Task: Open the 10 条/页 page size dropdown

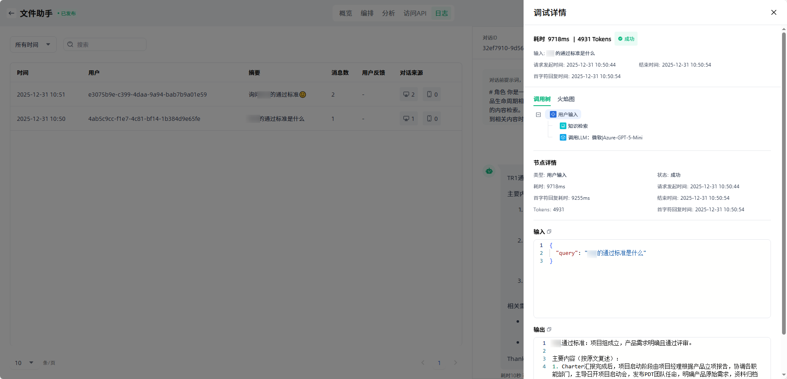Action: [24, 363]
